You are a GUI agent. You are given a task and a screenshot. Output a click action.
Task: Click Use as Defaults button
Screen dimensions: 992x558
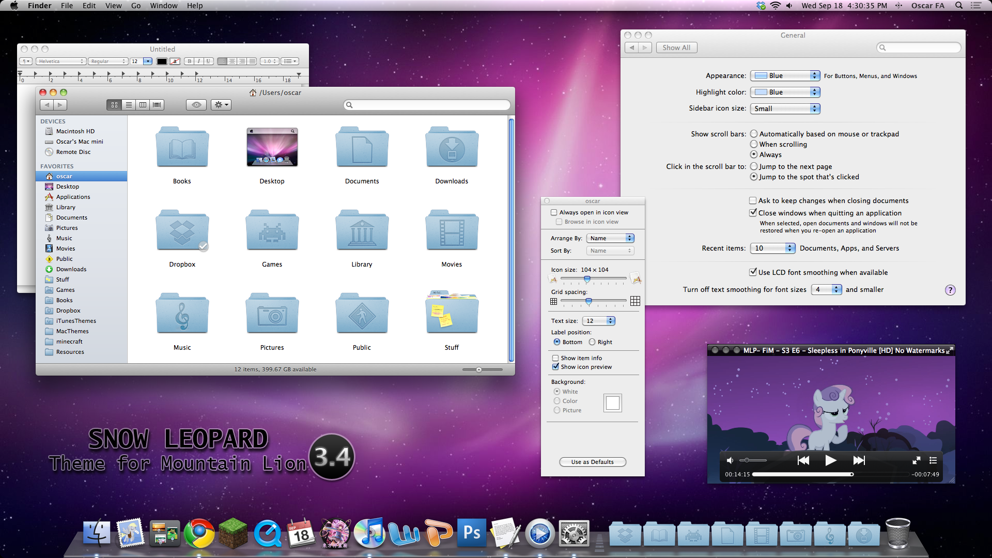pyautogui.click(x=592, y=462)
